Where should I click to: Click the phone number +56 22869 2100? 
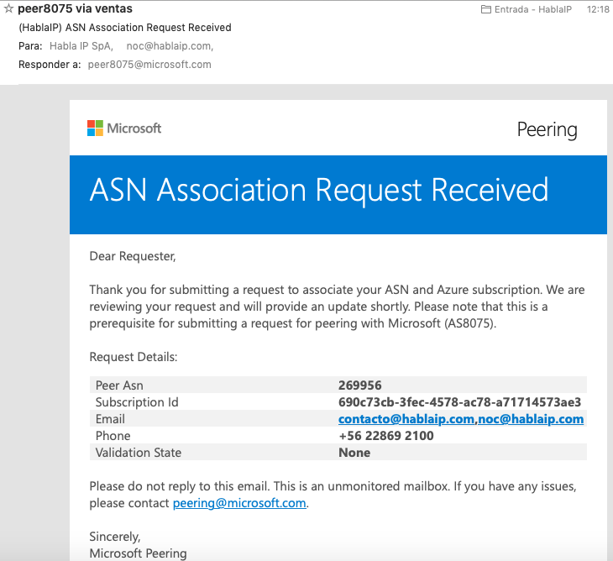pyautogui.click(x=386, y=436)
